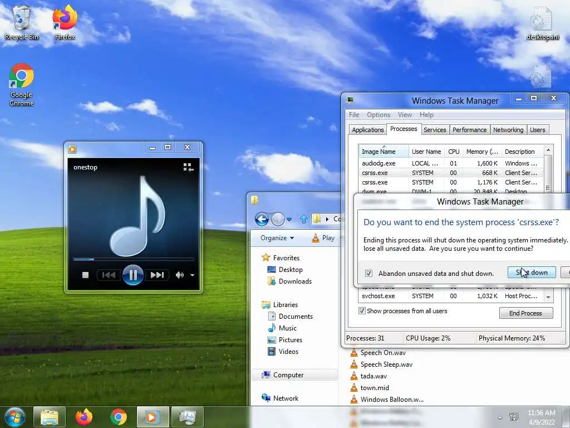
Task: Confirm with the Shut down button
Action: (532, 272)
